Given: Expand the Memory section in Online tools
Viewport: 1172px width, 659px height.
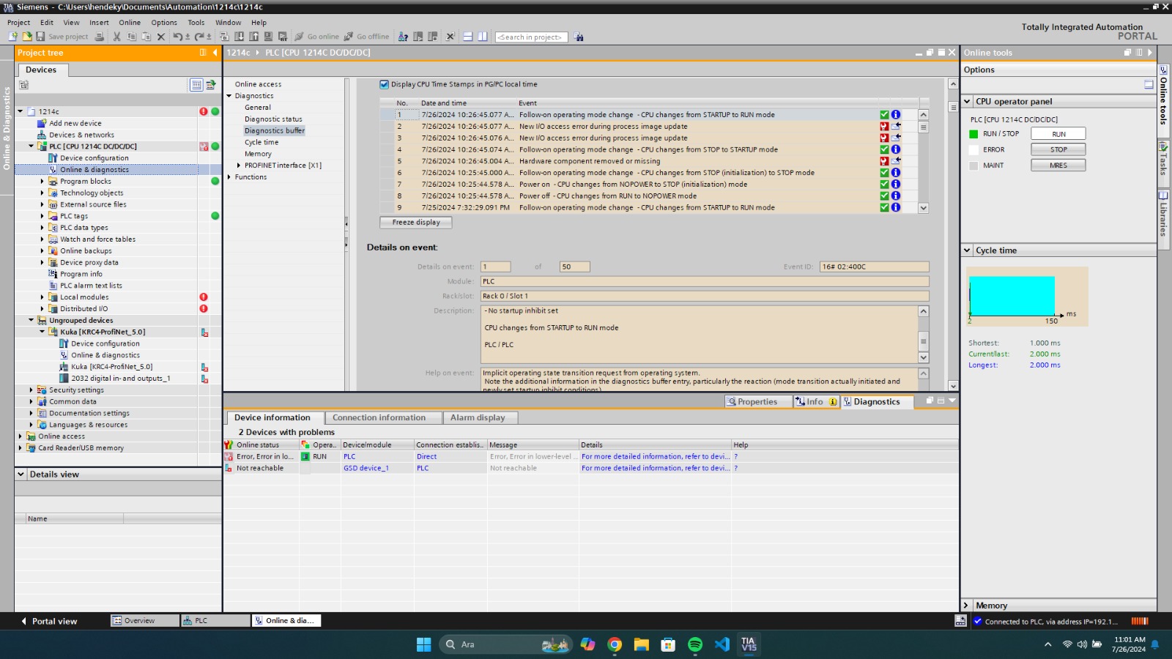Looking at the screenshot, I should tap(967, 606).
